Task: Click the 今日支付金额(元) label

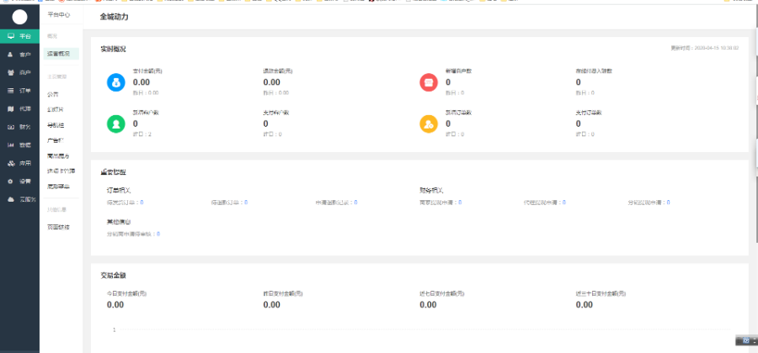Action: coord(126,293)
